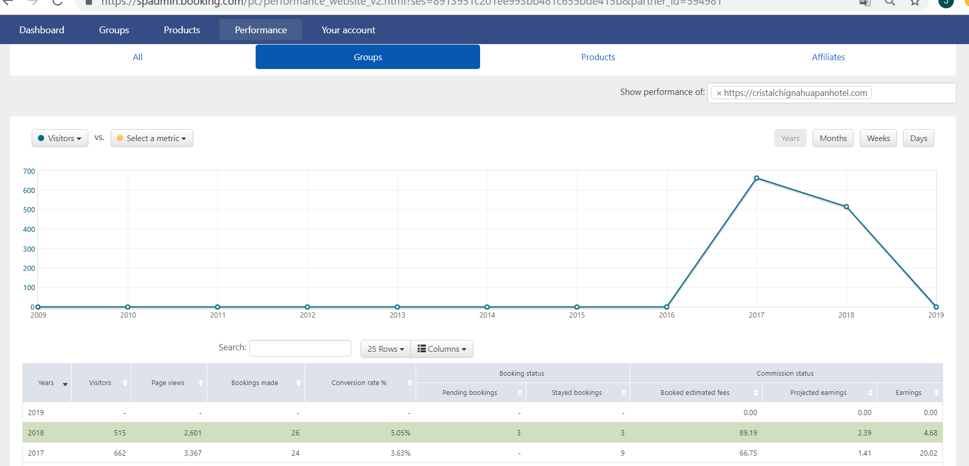Sort table by Bookings made column
Image resolution: width=969 pixels, height=466 pixels.
point(256,383)
